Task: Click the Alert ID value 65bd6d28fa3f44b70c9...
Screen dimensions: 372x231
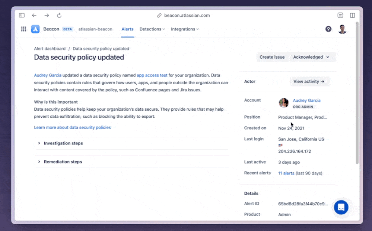Action: pyautogui.click(x=303, y=204)
